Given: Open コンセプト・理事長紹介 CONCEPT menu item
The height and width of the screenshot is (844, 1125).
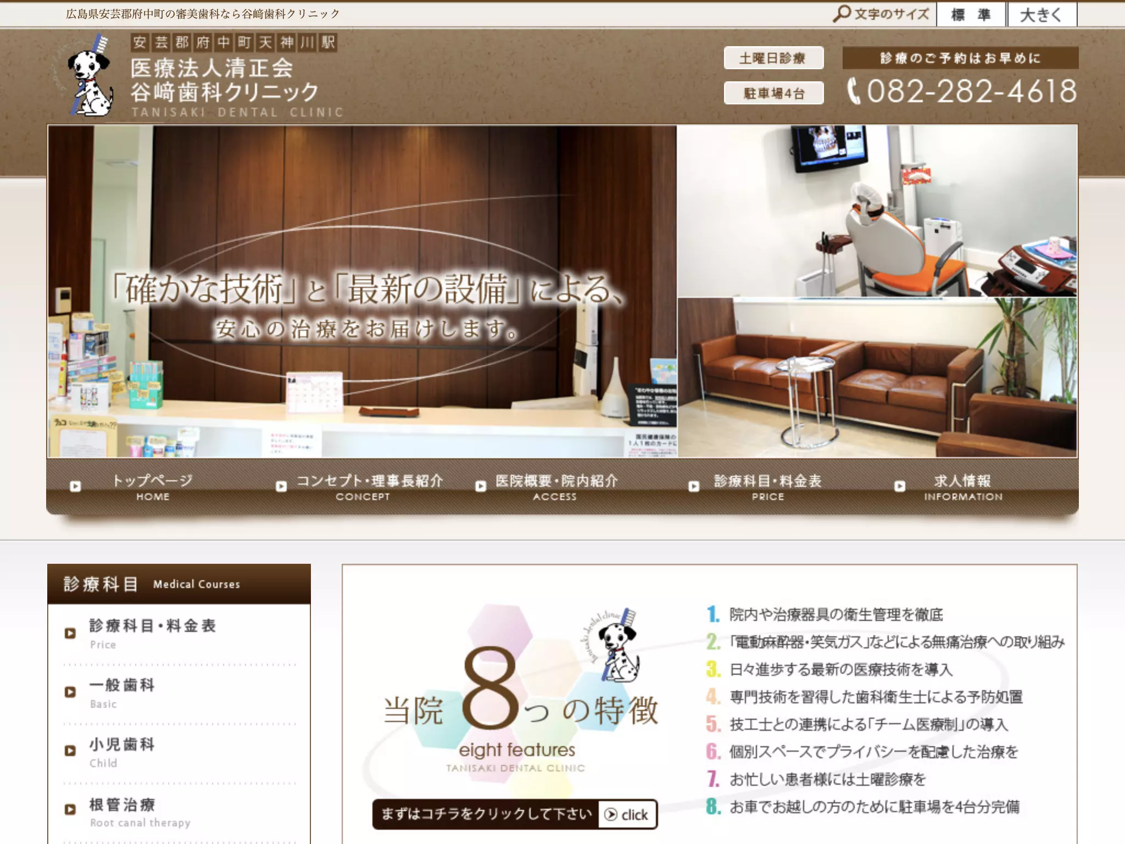Looking at the screenshot, I should [x=369, y=487].
